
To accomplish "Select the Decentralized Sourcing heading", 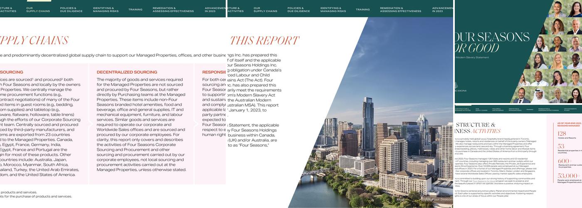I will [127, 72].
